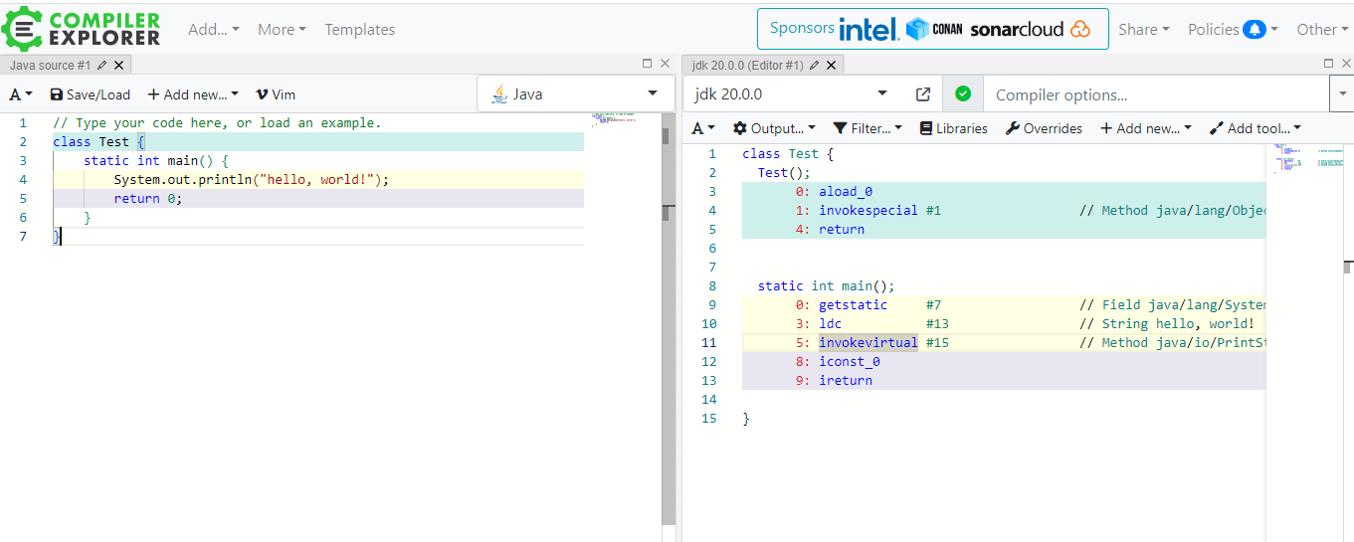Open the Share menu

point(1143,30)
